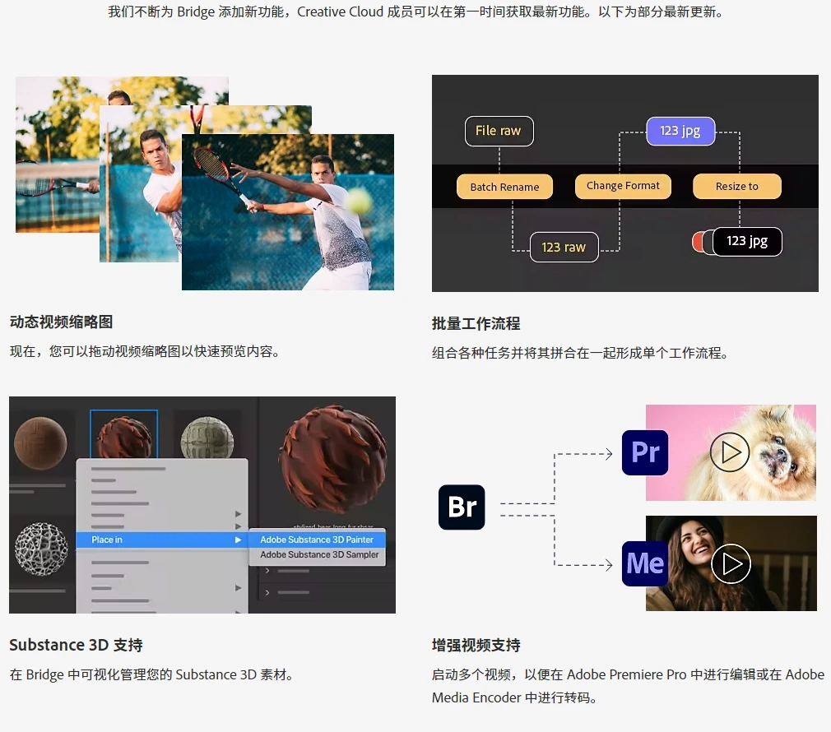Choose the Place in menu item
The image size is (831, 732).
[107, 540]
